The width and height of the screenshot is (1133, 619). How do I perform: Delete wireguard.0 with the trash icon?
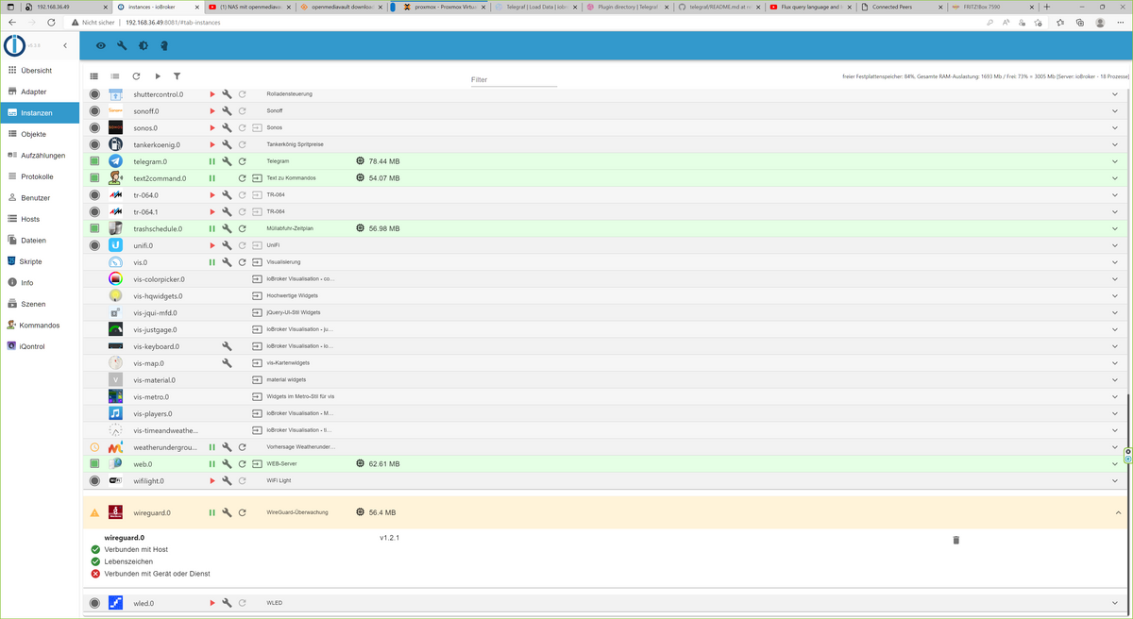pyautogui.click(x=955, y=540)
